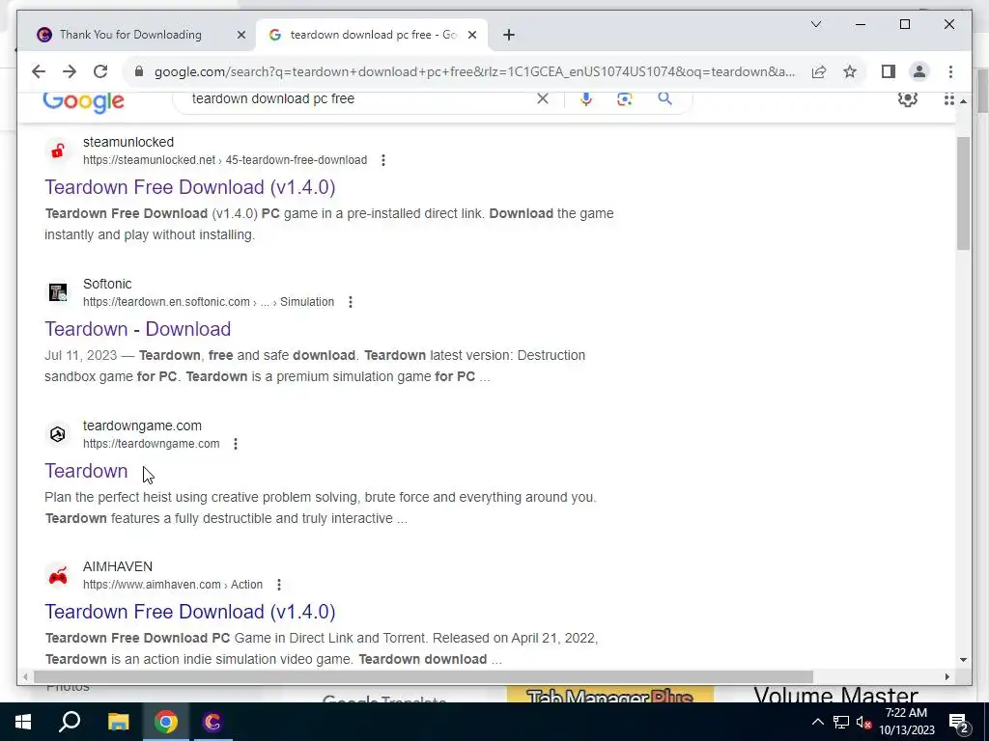
Task: Open File Explorer from the taskbar
Action: click(x=118, y=722)
